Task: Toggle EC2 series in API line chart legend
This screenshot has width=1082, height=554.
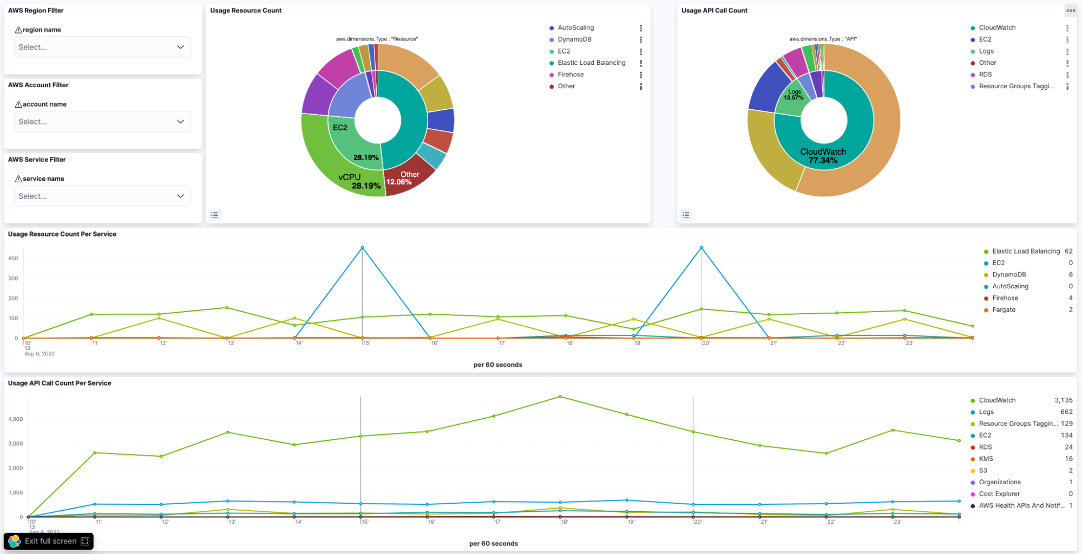Action: [x=985, y=436]
